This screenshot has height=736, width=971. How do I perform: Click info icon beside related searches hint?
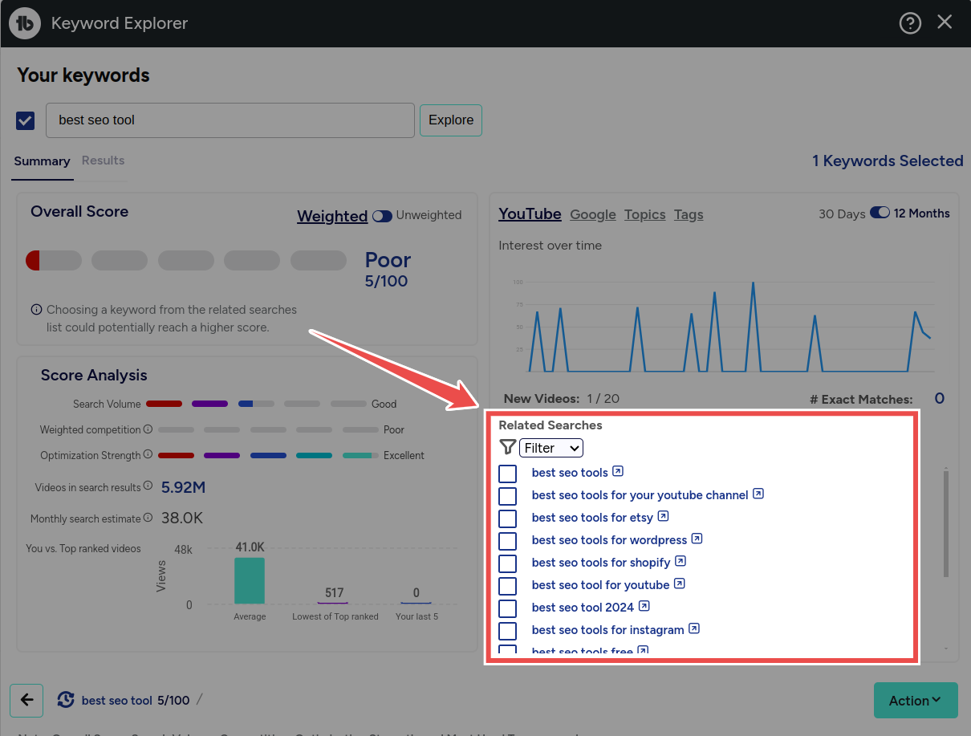[36, 309]
